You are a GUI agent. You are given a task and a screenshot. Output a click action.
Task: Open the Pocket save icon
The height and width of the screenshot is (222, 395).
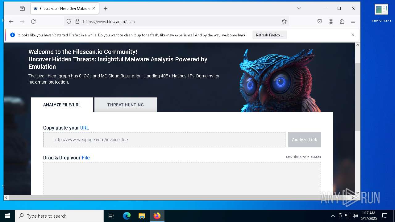pyautogui.click(x=320, y=21)
